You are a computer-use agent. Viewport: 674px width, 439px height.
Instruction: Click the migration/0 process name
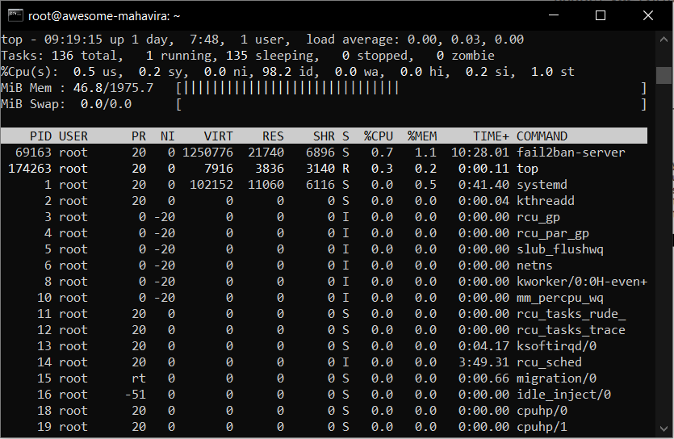(556, 378)
